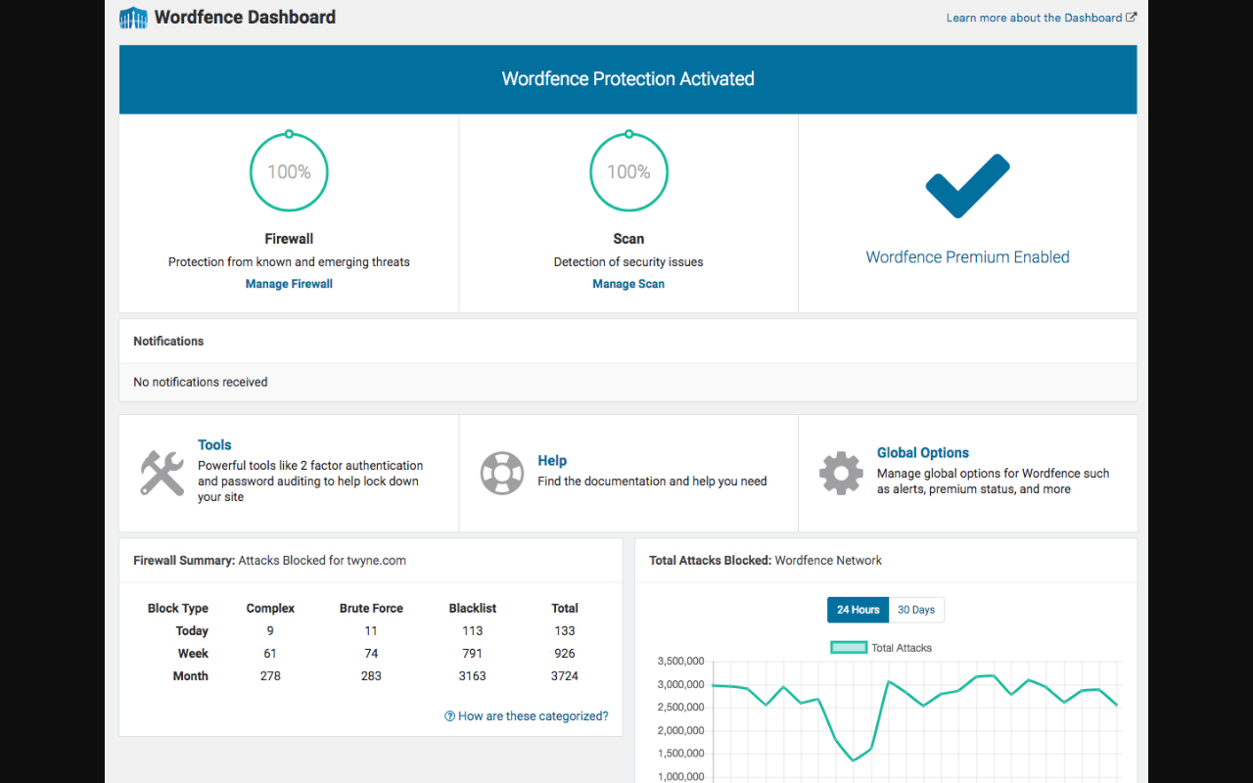Open the external link icon beside Dashboard help

coord(1132,18)
